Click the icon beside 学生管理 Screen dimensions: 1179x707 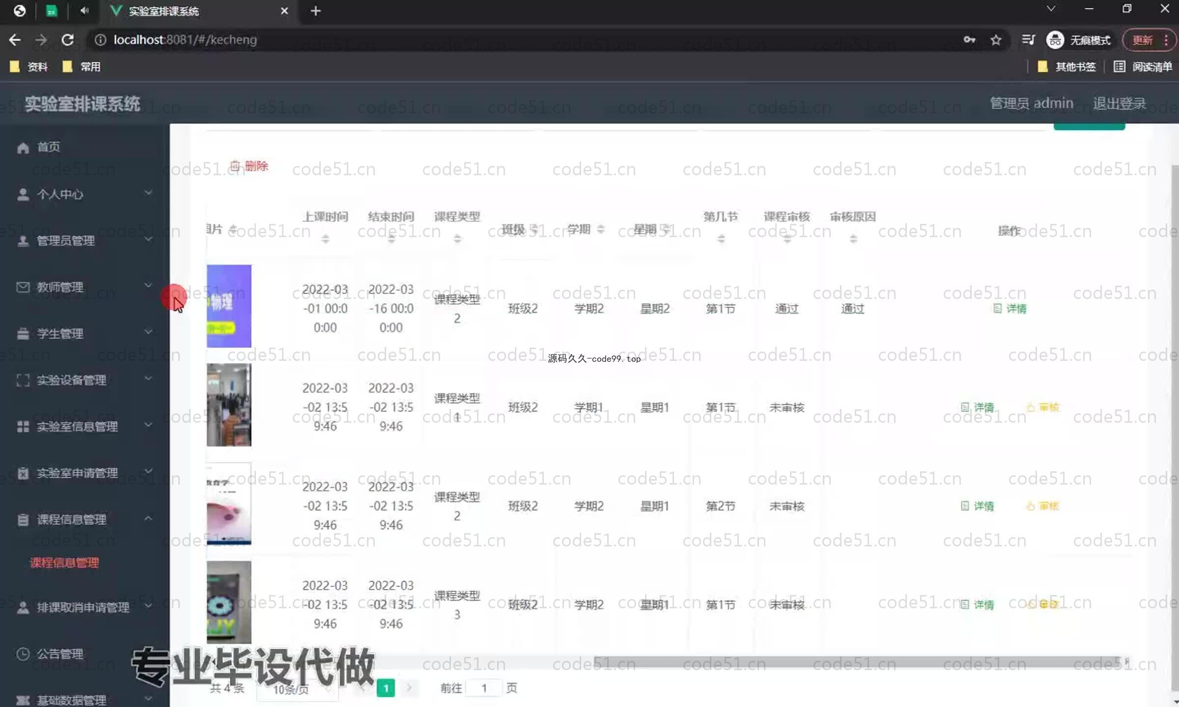[x=23, y=333]
